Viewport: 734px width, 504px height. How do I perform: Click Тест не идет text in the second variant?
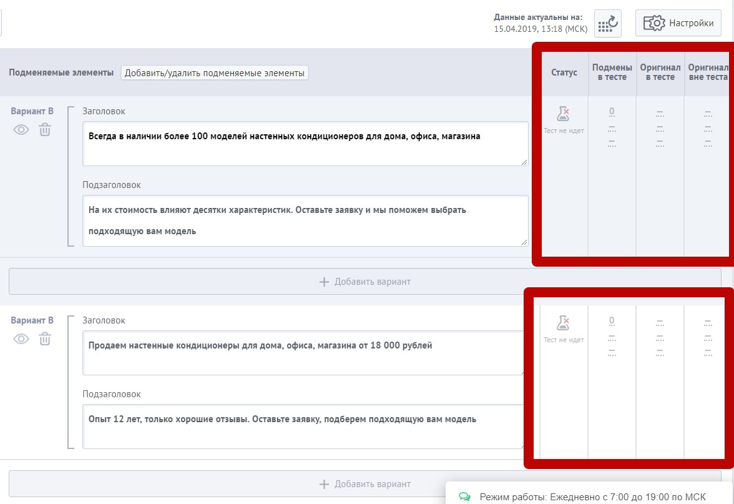coord(564,340)
